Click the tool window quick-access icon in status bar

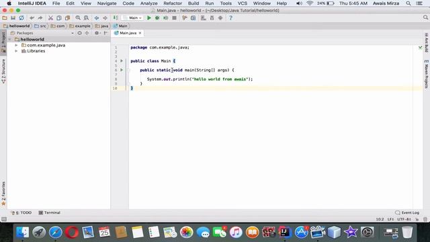point(4,219)
